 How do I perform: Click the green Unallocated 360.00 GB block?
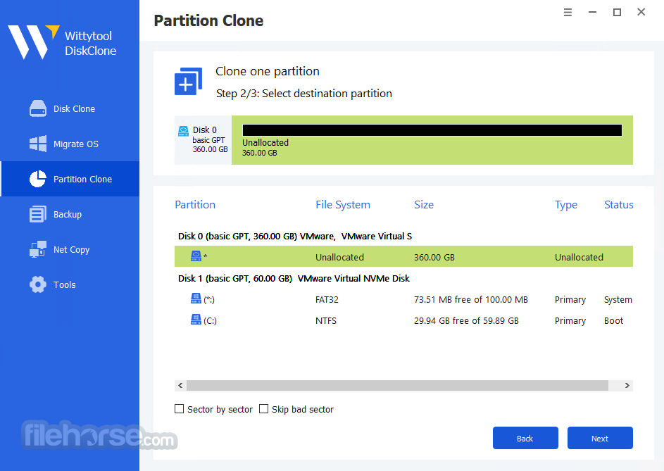432,140
